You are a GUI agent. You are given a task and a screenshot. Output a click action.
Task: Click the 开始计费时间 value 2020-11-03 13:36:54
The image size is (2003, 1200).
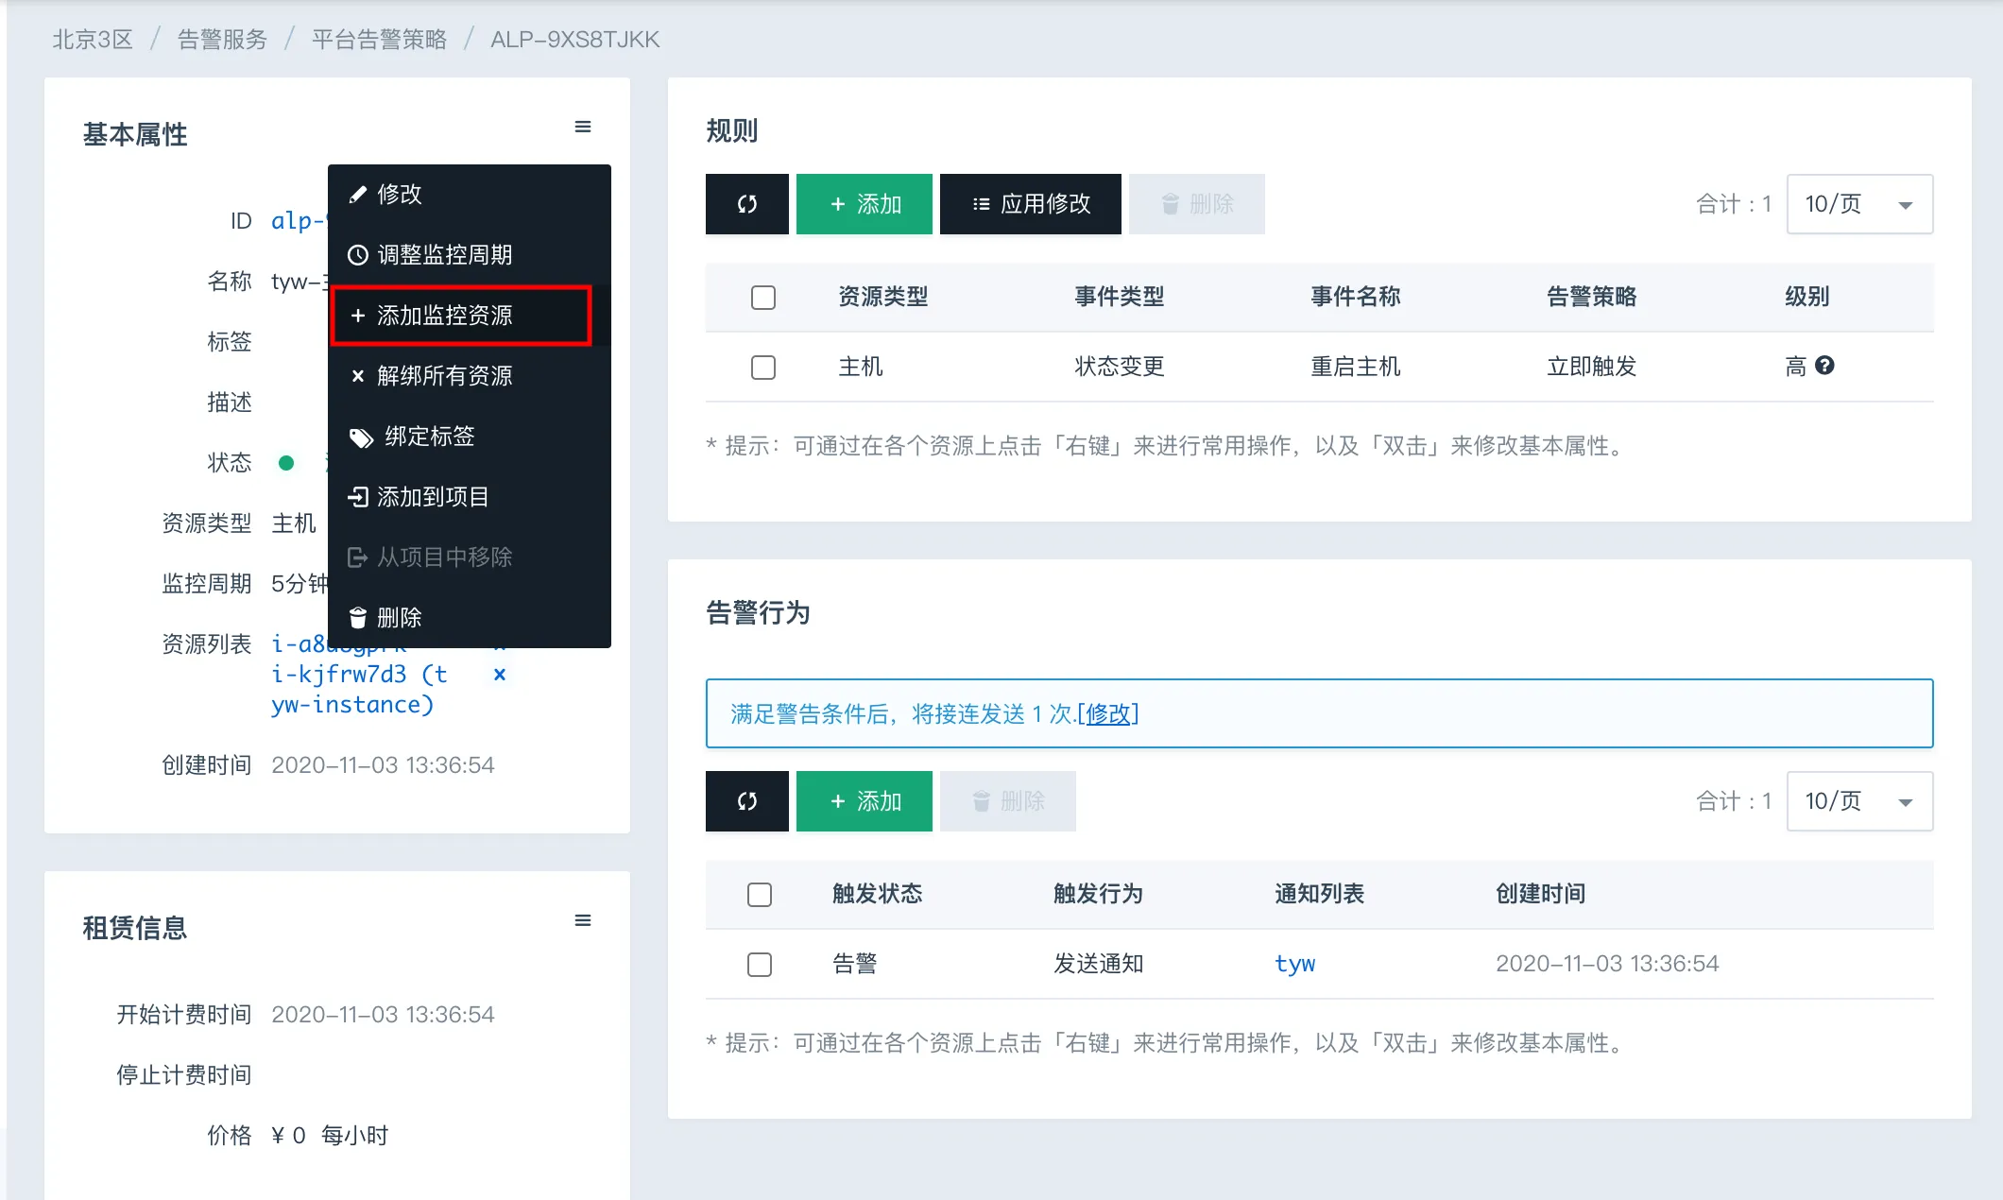point(383,1015)
